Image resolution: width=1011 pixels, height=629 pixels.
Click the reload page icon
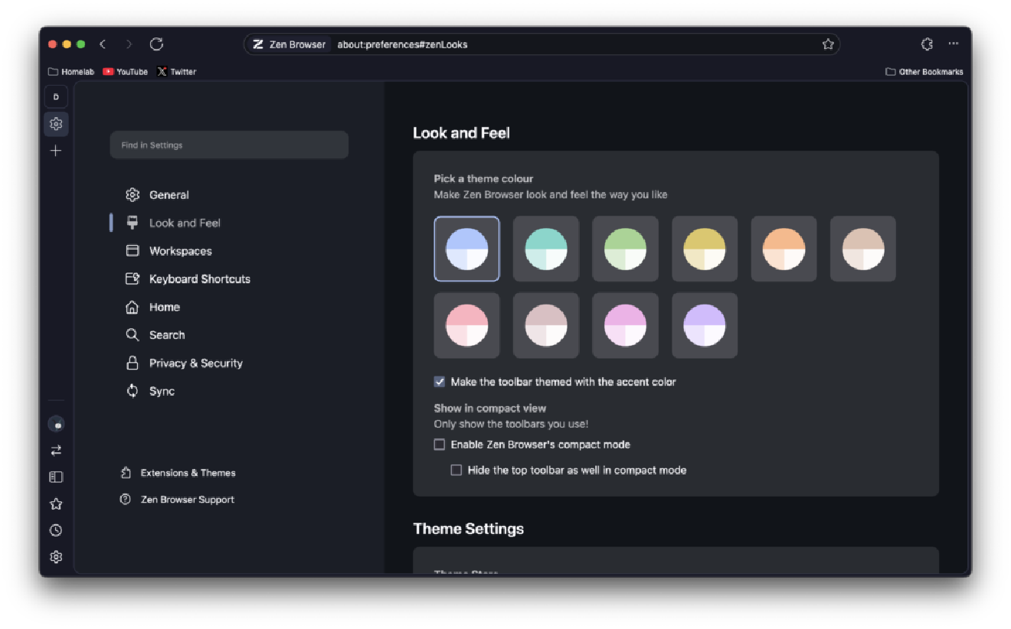coord(156,44)
